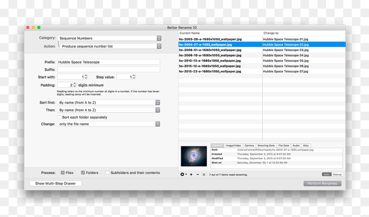
Task: Zoom window with the green button
Action: 39,28
